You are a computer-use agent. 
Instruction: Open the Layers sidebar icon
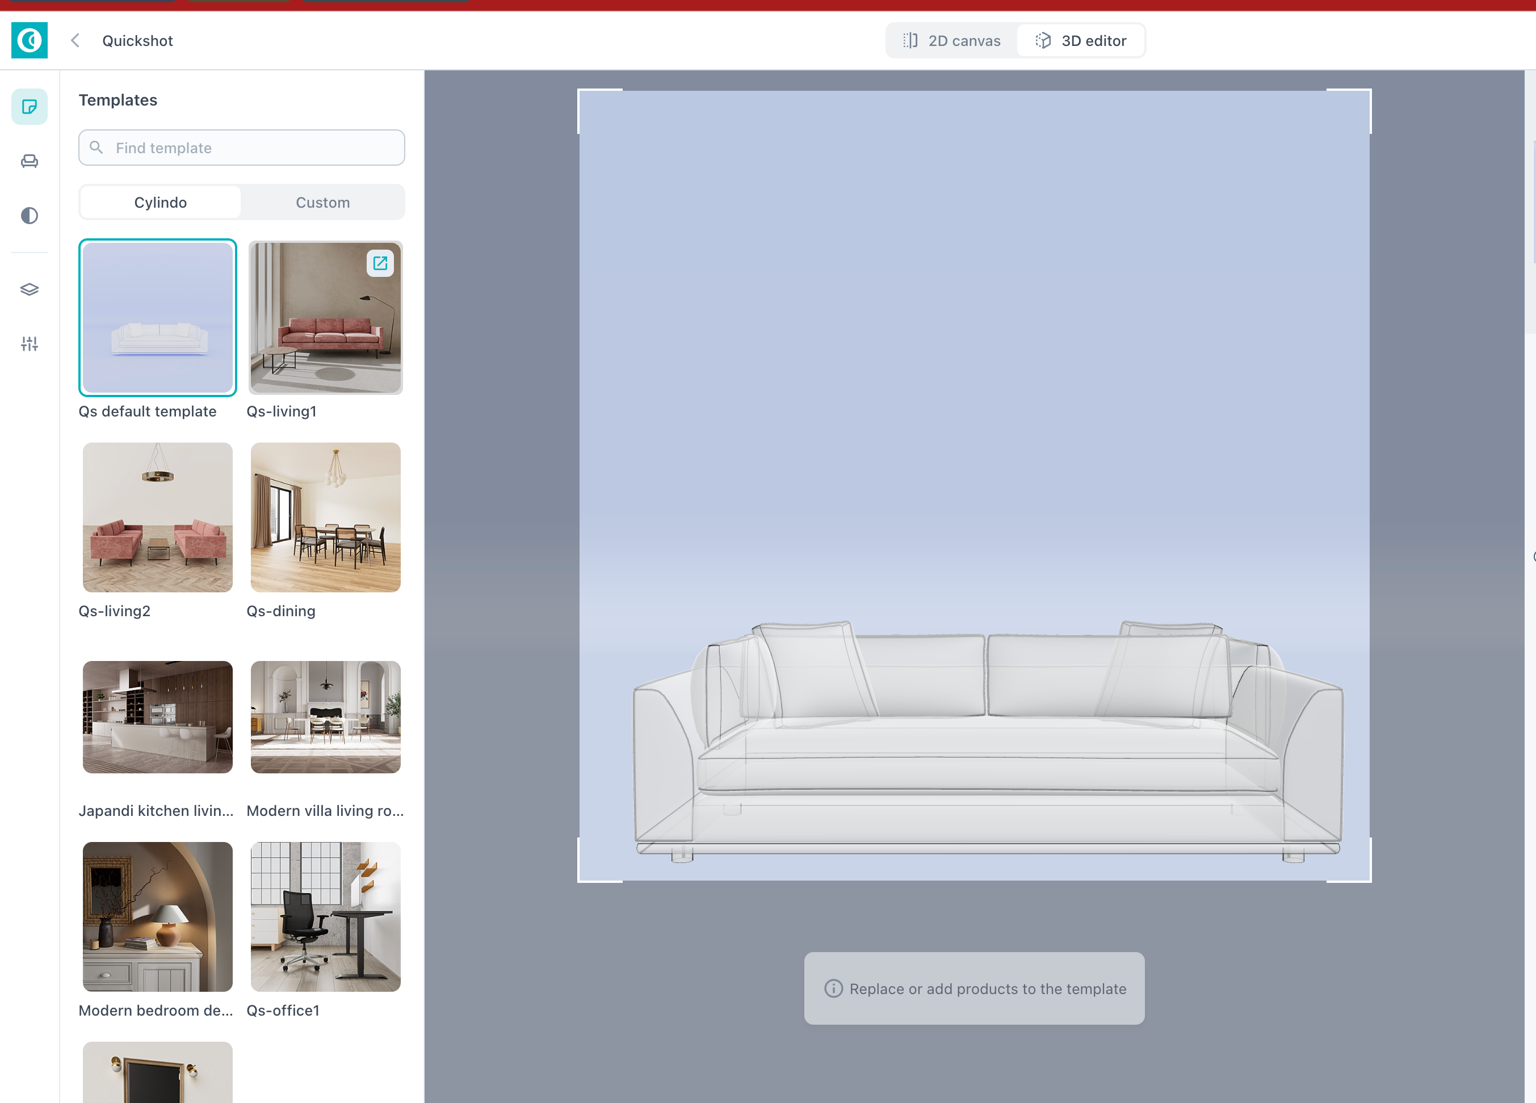(x=29, y=289)
